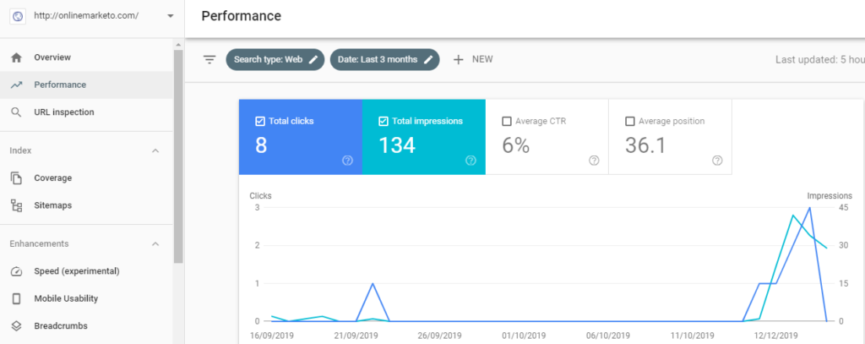Enable the Average position checkbox

point(630,122)
